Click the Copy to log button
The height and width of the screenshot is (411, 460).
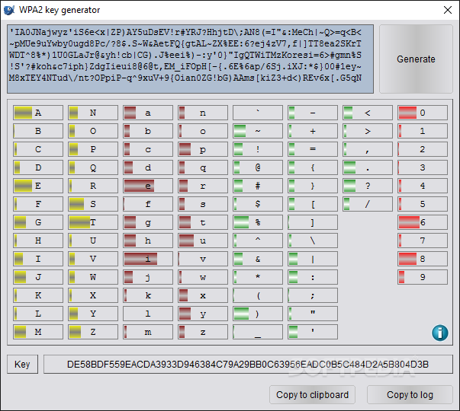coord(410,394)
